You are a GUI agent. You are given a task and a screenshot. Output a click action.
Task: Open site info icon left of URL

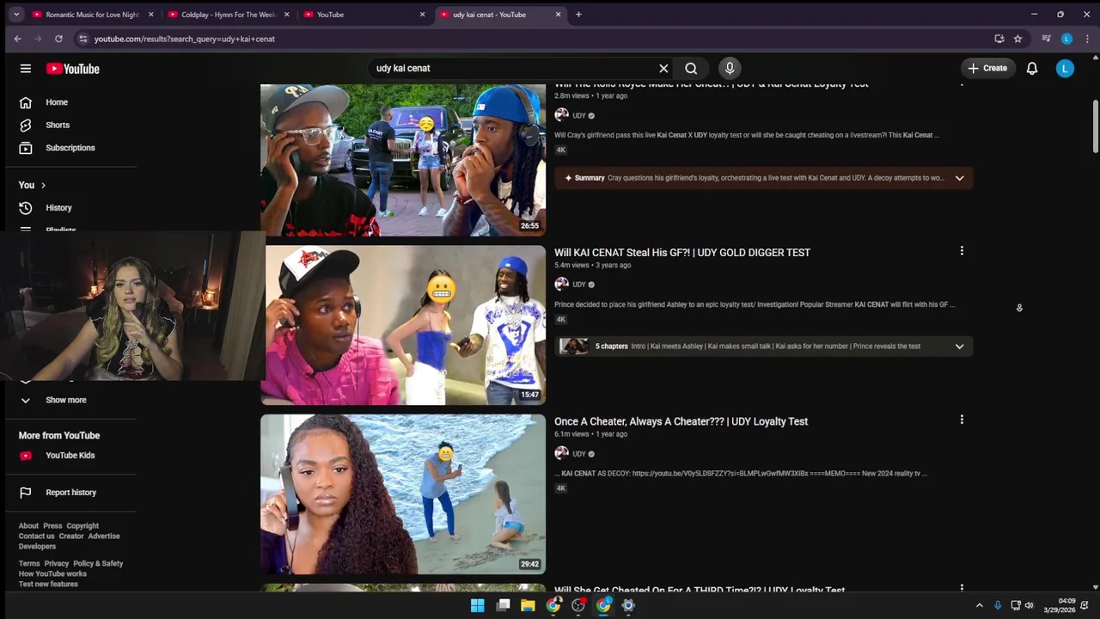coord(82,39)
